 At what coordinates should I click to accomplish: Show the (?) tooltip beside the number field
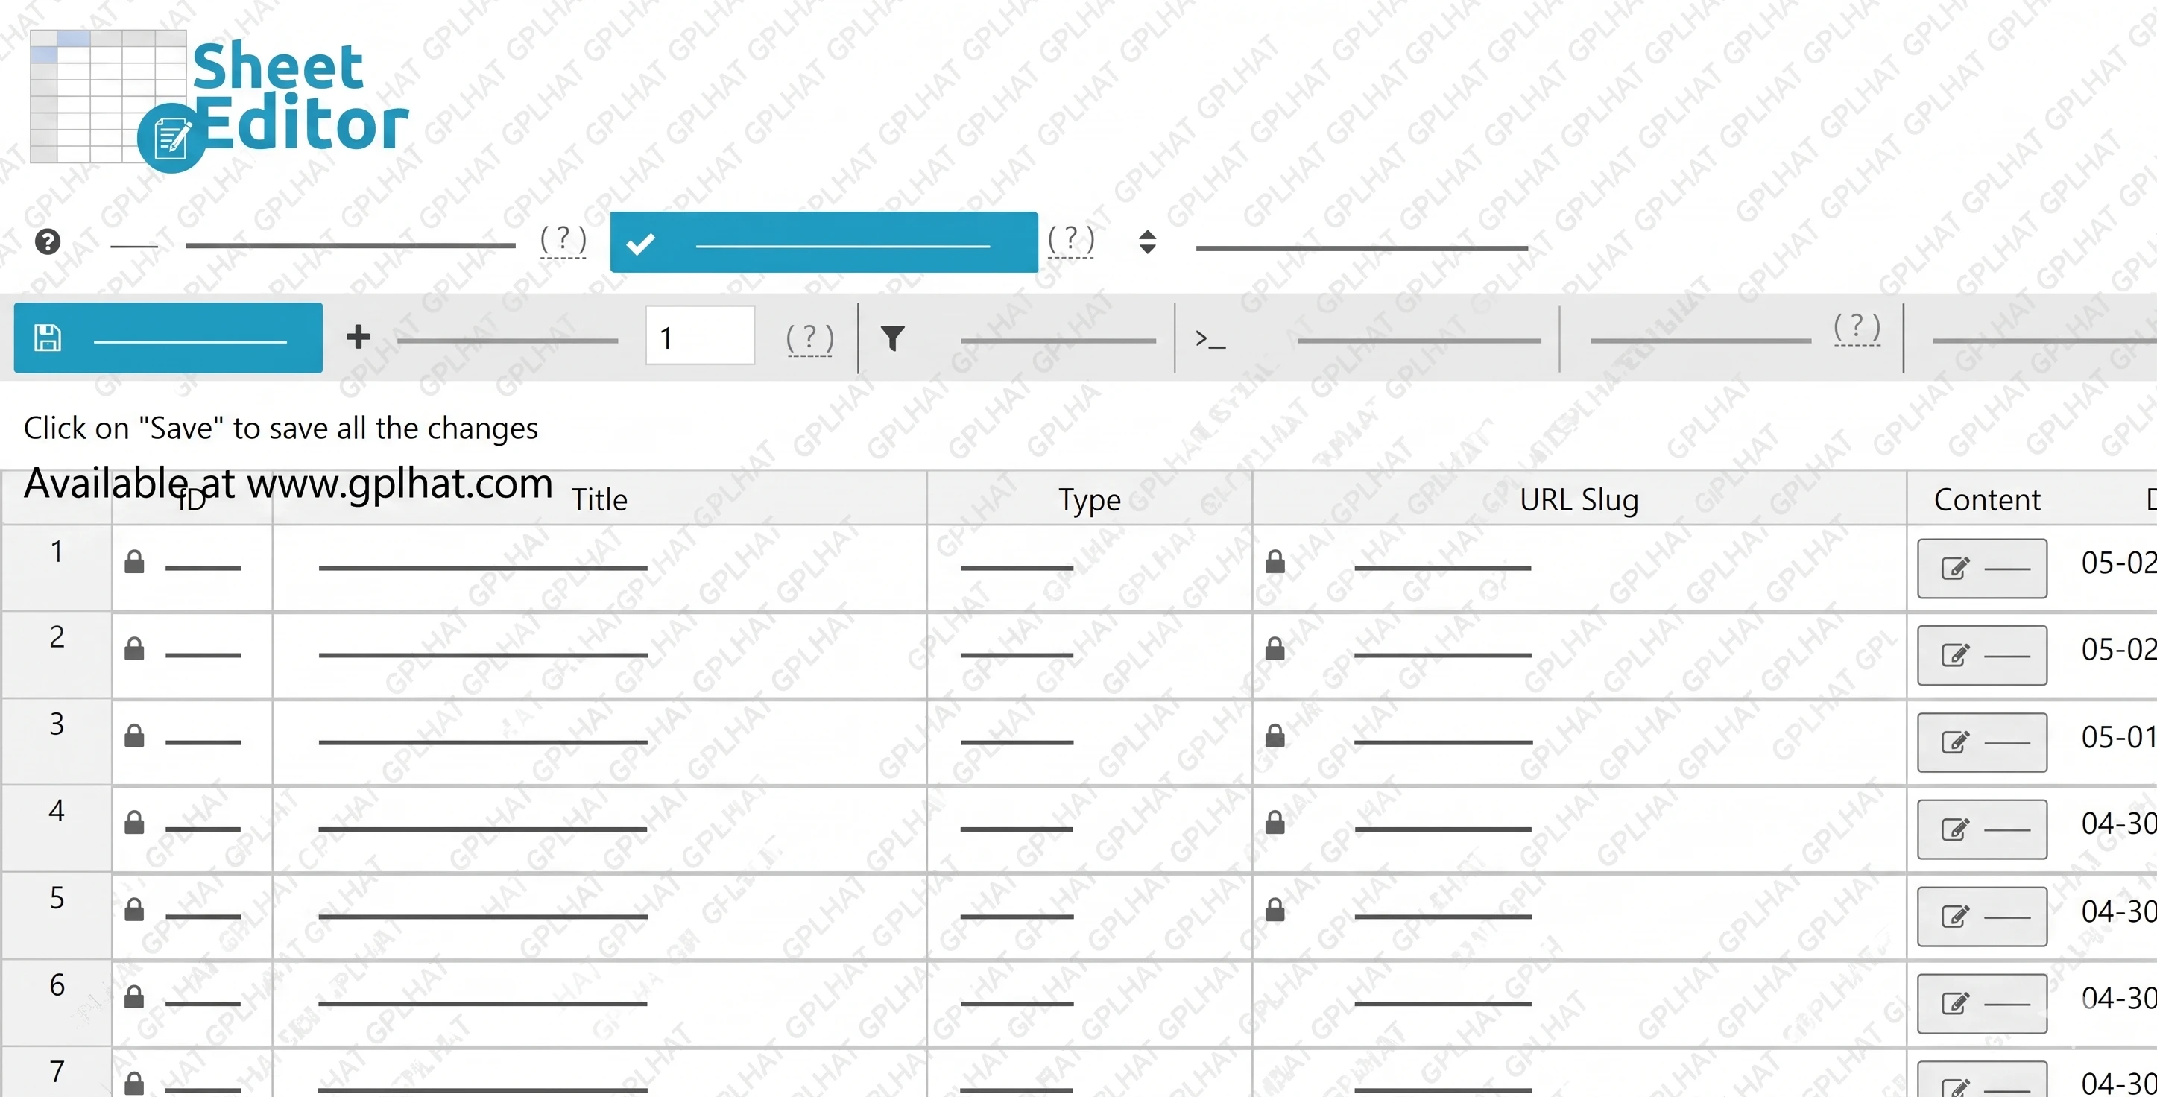(809, 339)
